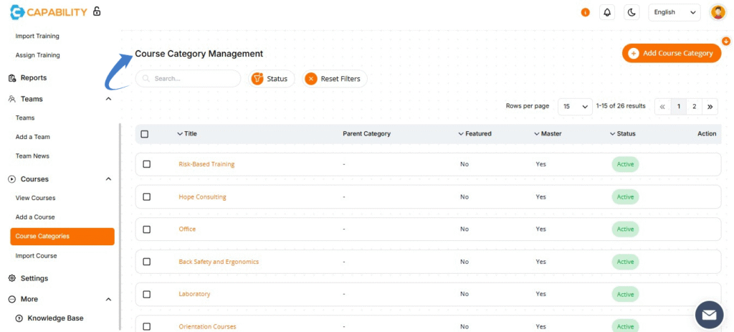Click the Courses play icon
Image resolution: width=734 pixels, height=332 pixels.
point(13,179)
